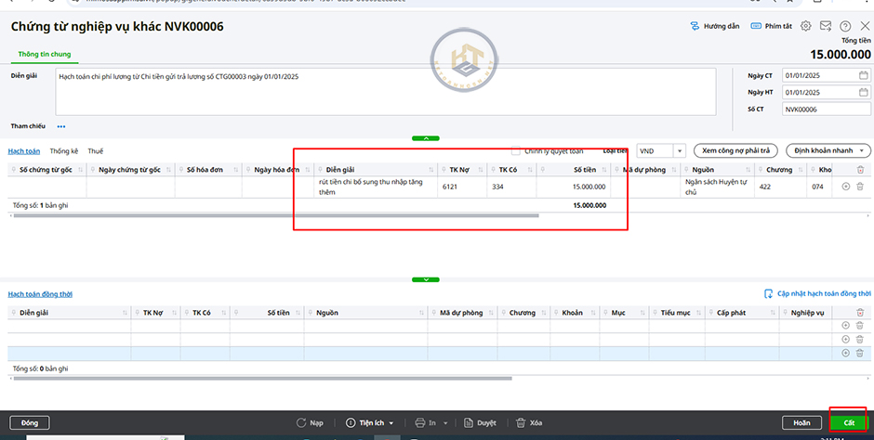
Task: Click the envelope feedback icon
Action: click(x=826, y=26)
